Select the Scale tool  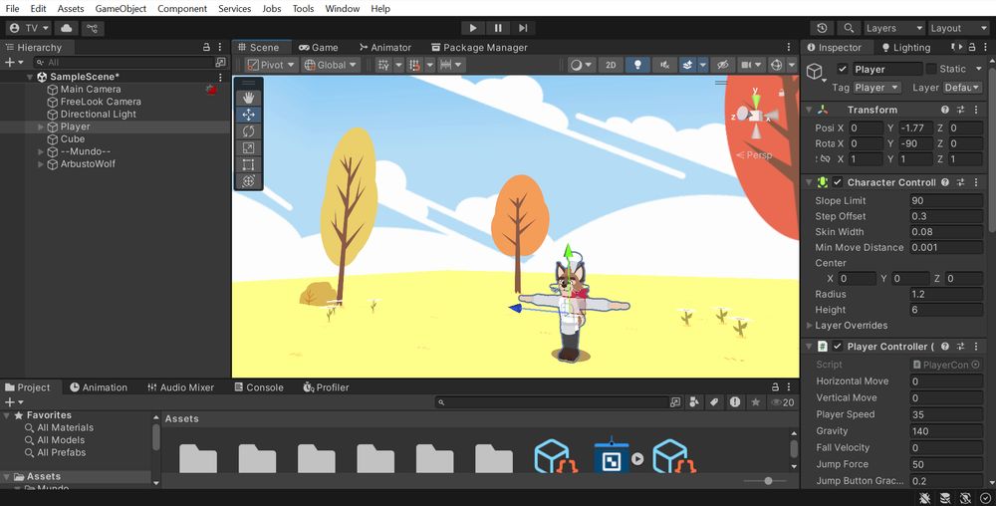tap(248, 147)
